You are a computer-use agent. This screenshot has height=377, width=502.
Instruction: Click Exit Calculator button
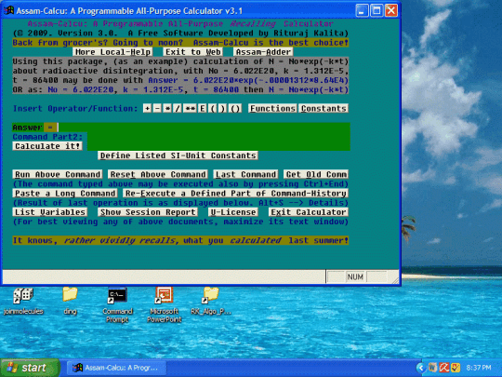click(309, 212)
